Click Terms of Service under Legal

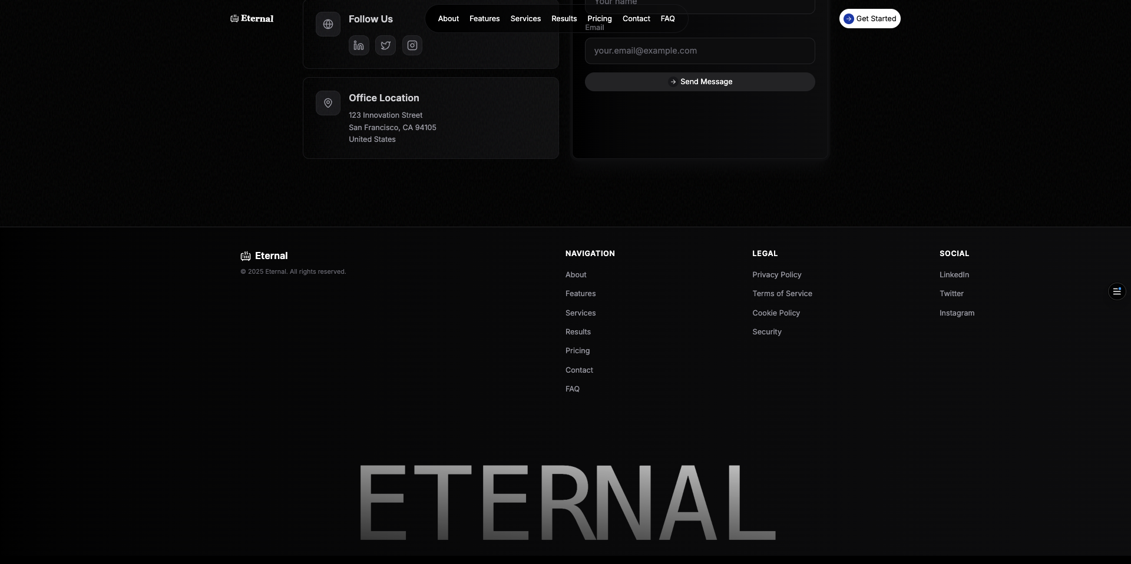click(x=782, y=293)
